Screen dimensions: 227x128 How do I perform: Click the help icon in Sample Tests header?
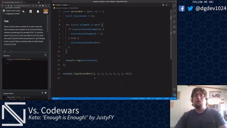point(46,93)
